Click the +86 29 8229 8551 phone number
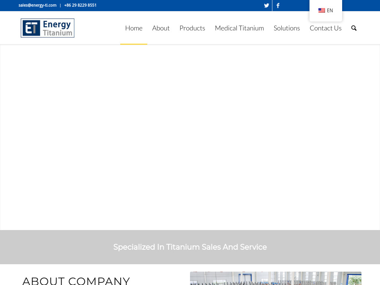Screen dimensions: 380x285 80,5
